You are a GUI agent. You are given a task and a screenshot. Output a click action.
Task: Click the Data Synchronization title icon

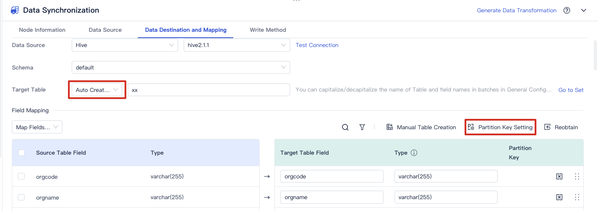click(15, 10)
